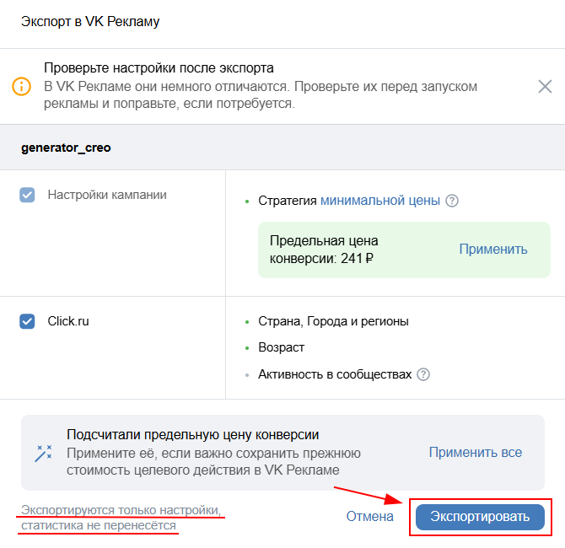
Task: Click the Экспорт в VK Рекламу title
Action: [x=90, y=22]
